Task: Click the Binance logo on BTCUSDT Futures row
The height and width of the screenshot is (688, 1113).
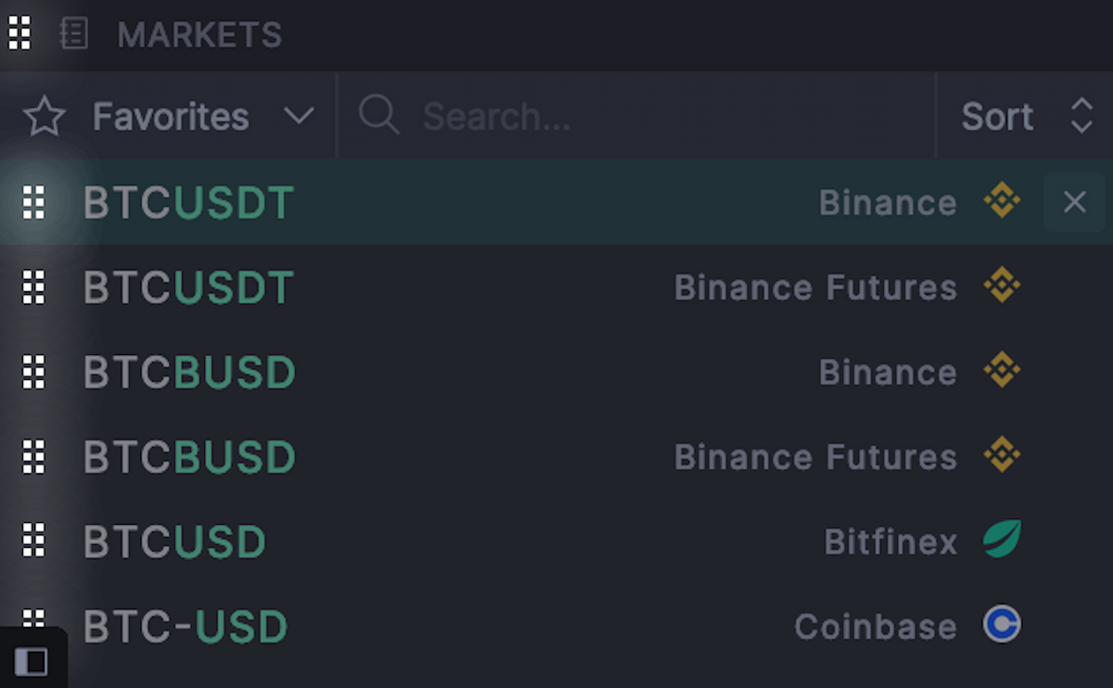Action: pos(1002,287)
